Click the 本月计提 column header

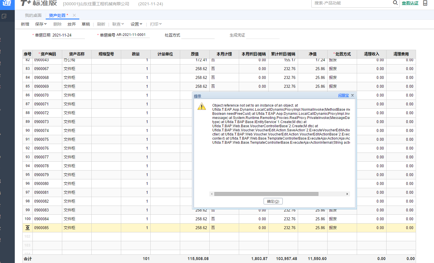(x=224, y=54)
